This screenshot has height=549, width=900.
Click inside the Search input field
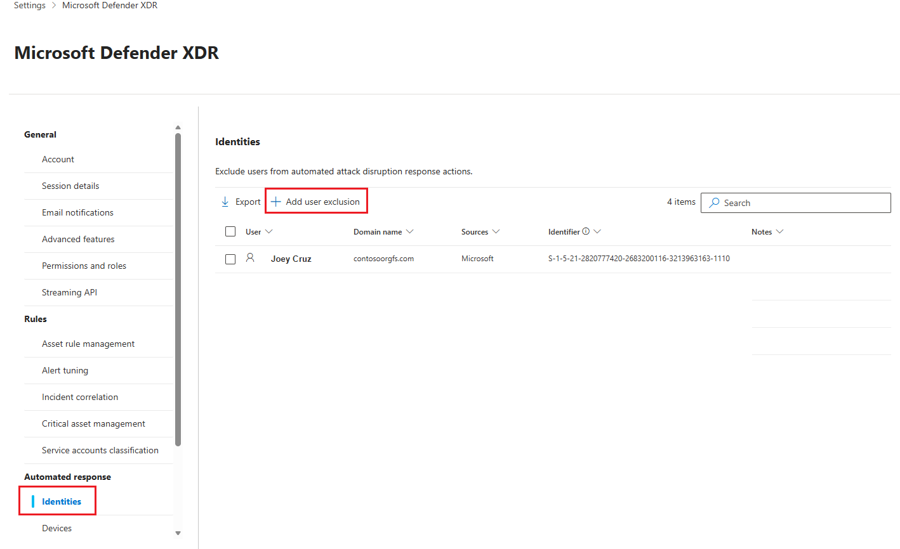click(796, 203)
